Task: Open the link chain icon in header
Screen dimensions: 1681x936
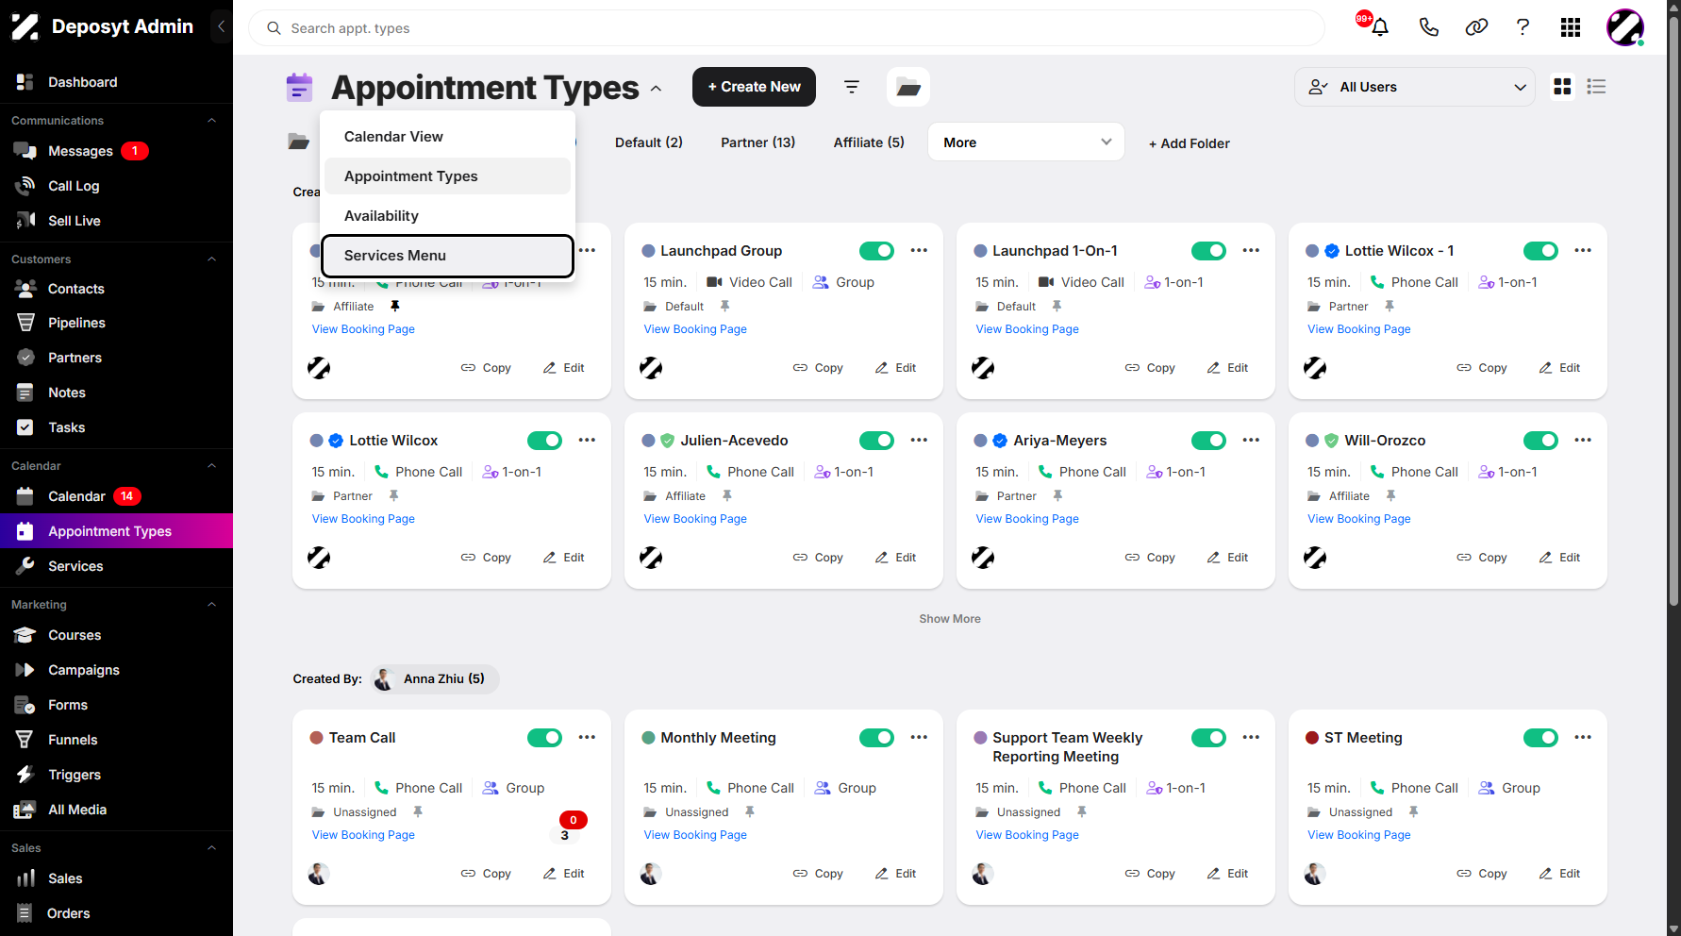Action: pyautogui.click(x=1476, y=27)
